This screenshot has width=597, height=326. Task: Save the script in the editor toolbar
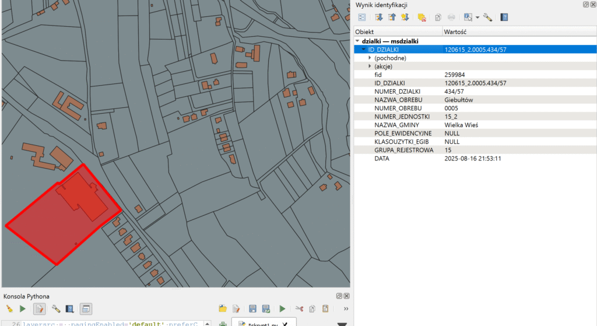click(x=252, y=309)
